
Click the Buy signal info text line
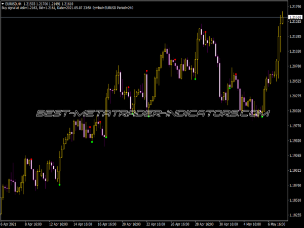tap(66, 8)
